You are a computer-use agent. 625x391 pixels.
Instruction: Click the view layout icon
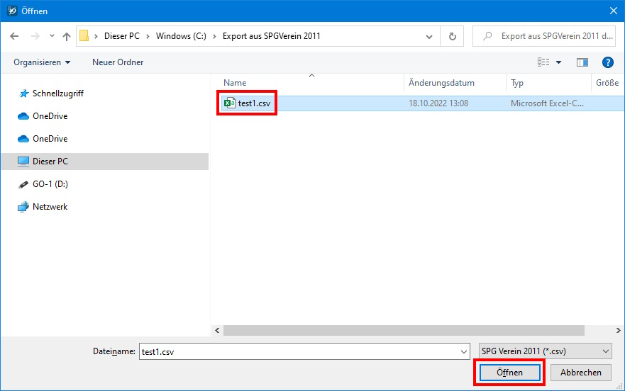[x=543, y=62]
